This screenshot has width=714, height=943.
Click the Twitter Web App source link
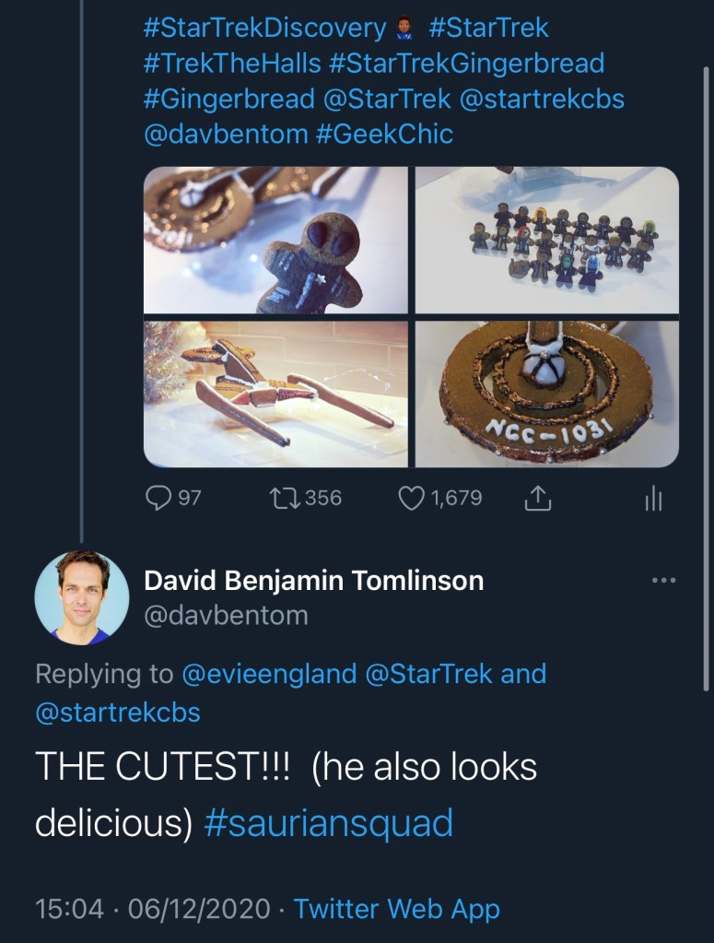396,910
